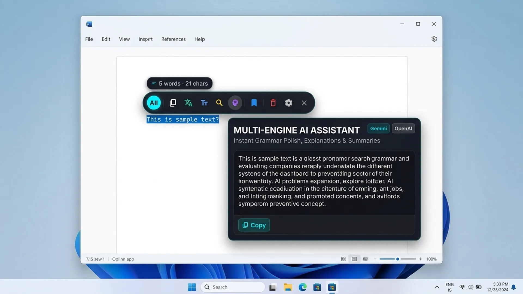523x294 pixels.
Task: Expand the hidden system tray icons chevron
Action: click(437, 287)
